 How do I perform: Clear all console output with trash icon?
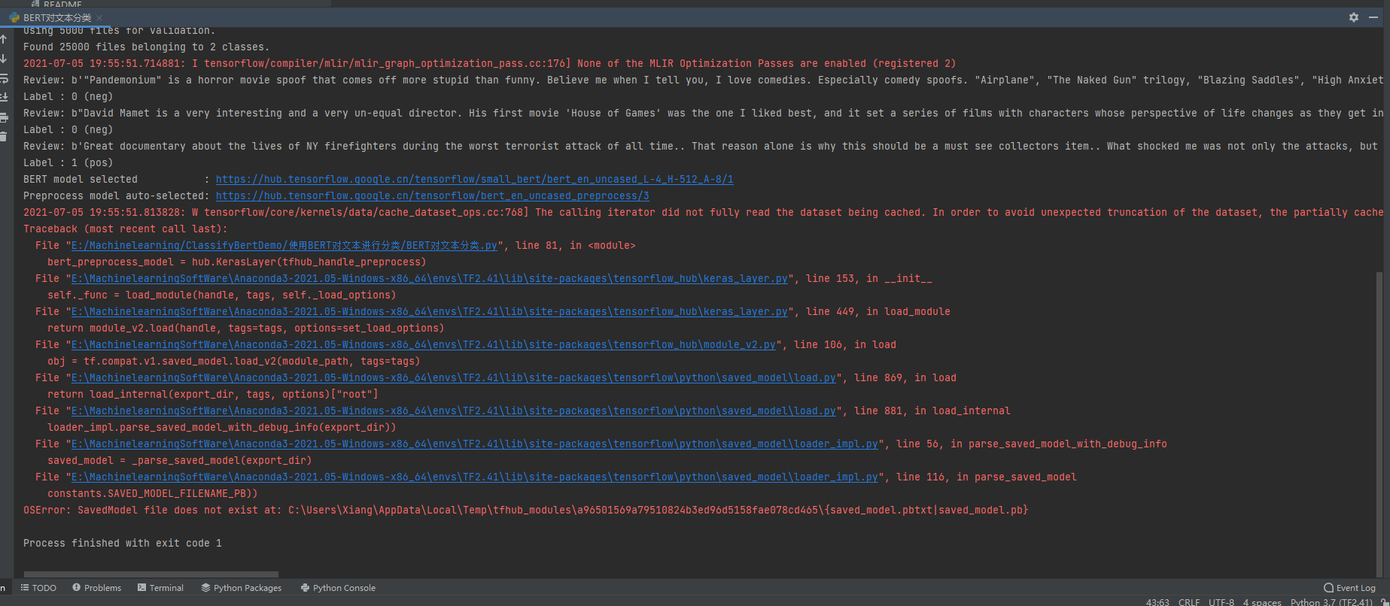click(x=4, y=137)
